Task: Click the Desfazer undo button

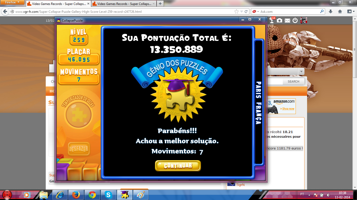Action: pos(79,149)
